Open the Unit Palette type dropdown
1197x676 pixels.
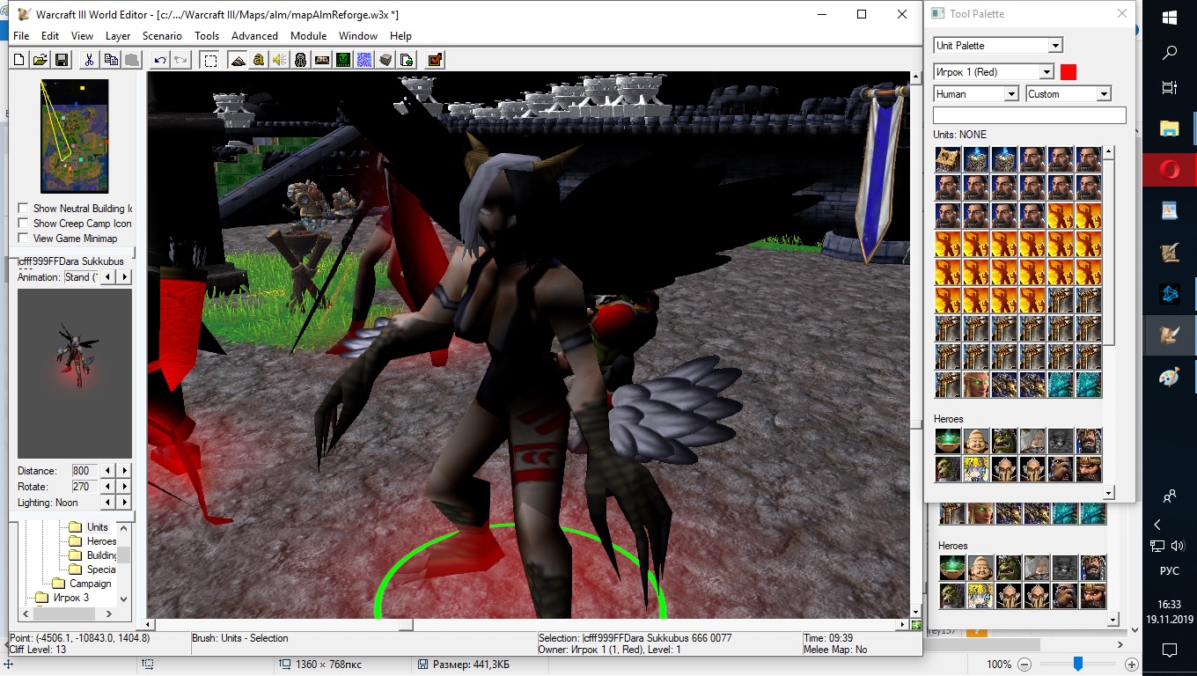pyautogui.click(x=1055, y=46)
